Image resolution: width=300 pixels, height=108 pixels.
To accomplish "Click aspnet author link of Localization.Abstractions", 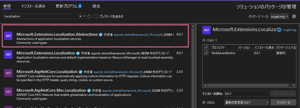I will tap(119, 35).
